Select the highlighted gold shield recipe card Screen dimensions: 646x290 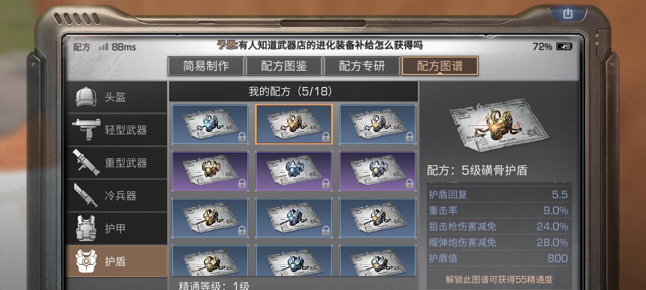point(294,124)
